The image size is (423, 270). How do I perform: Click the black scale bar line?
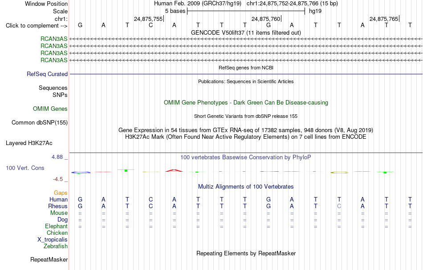(x=246, y=11)
